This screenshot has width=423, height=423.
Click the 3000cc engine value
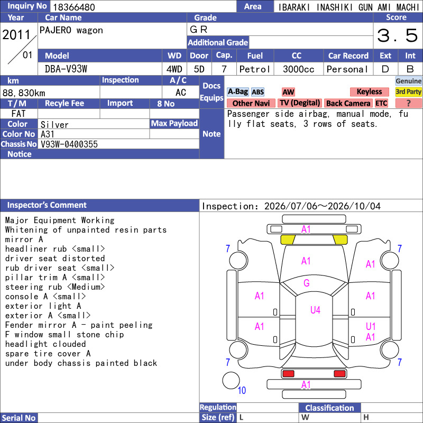[299, 69]
